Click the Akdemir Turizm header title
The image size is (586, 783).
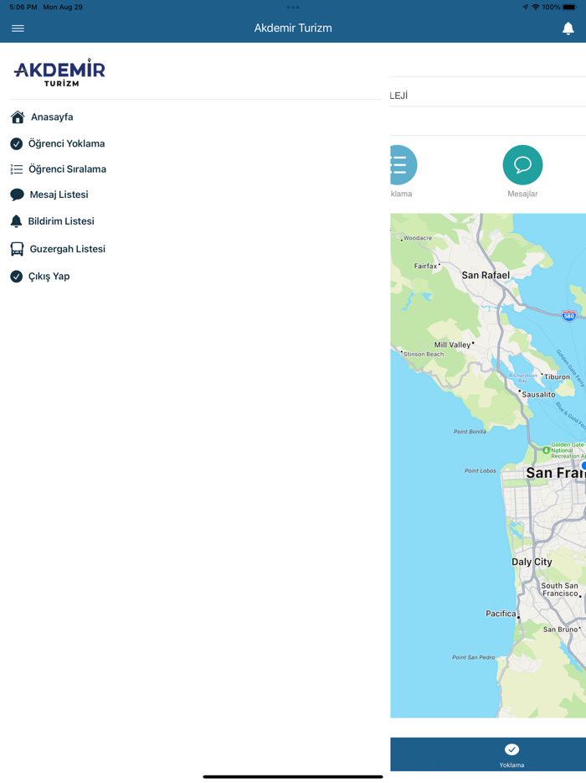[293, 28]
